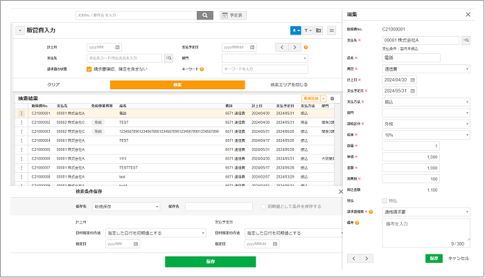Viewport: 485px width, 278px height.
Task: Open three-dot row menu for C21000001
Action: point(21,113)
